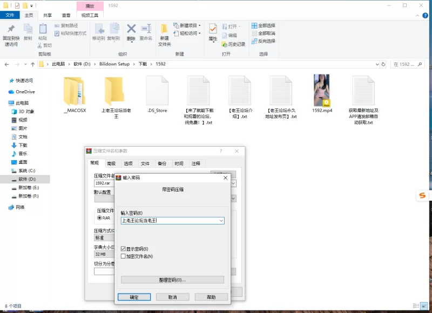Expand the New item dropdown
432x313 pixels.
[200, 25]
